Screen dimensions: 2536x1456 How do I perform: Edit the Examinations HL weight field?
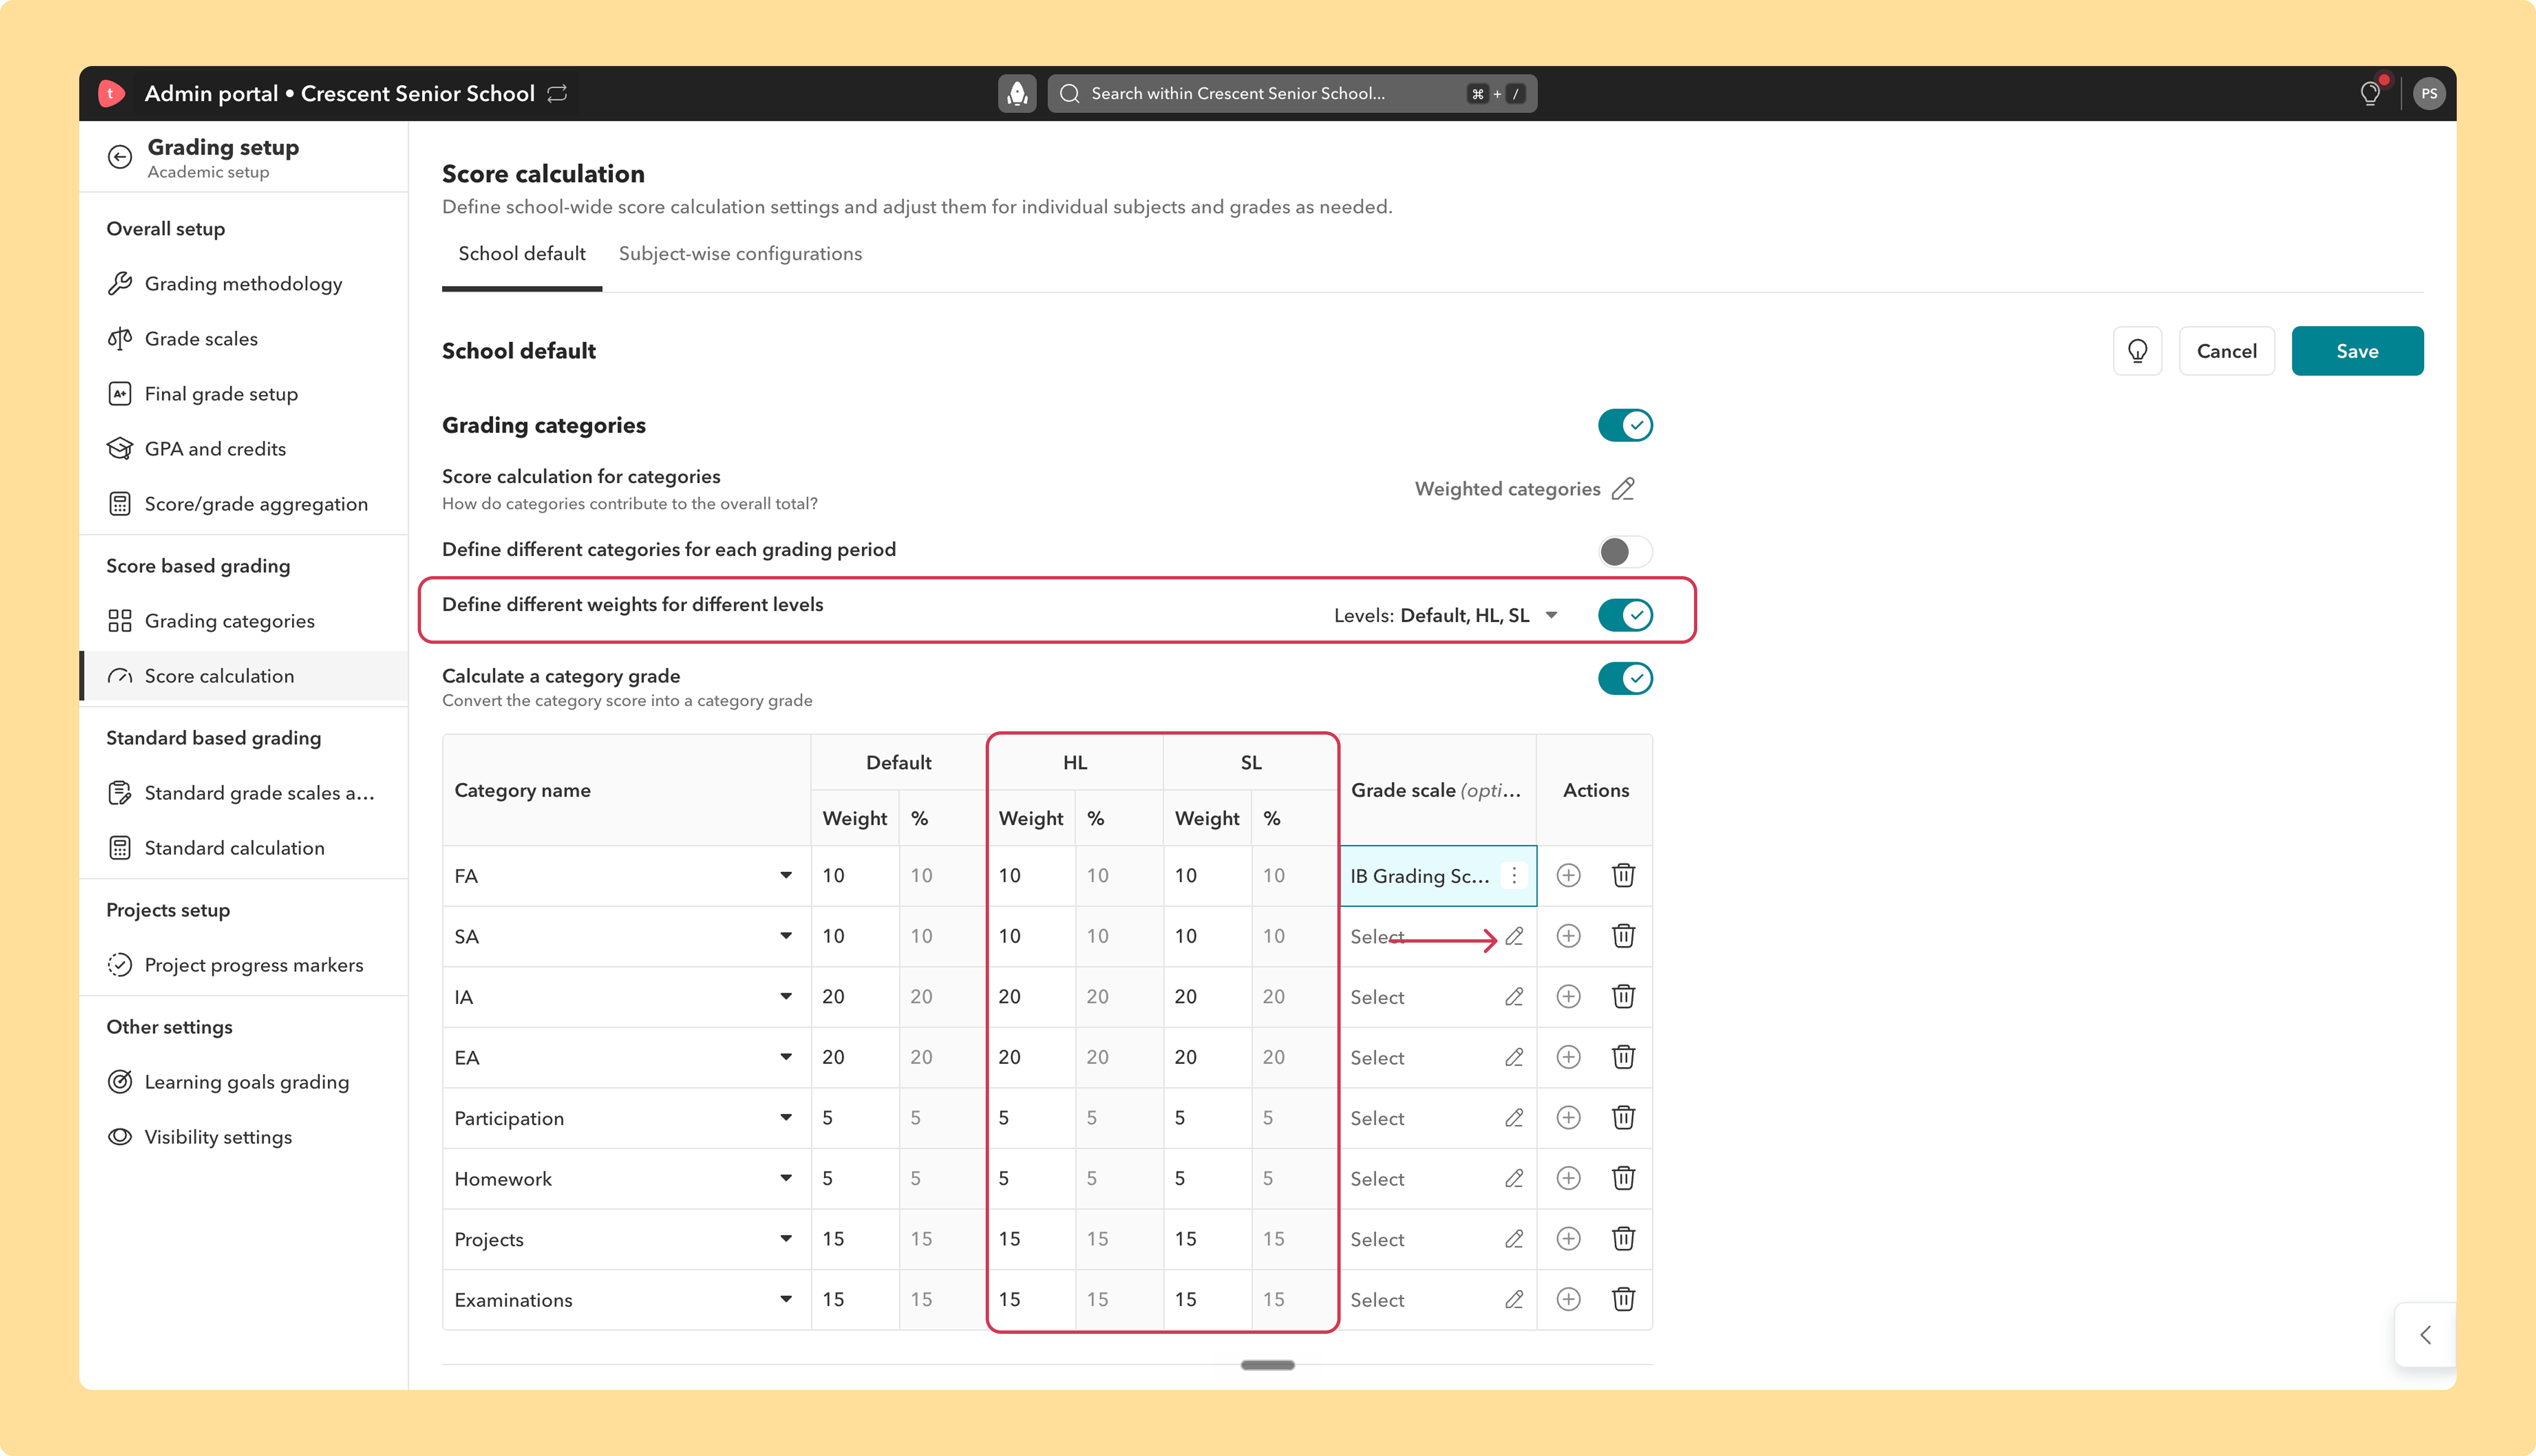[x=1031, y=1299]
